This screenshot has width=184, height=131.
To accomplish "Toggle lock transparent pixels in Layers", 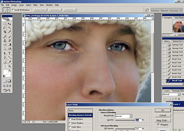I will [x=170, y=99].
